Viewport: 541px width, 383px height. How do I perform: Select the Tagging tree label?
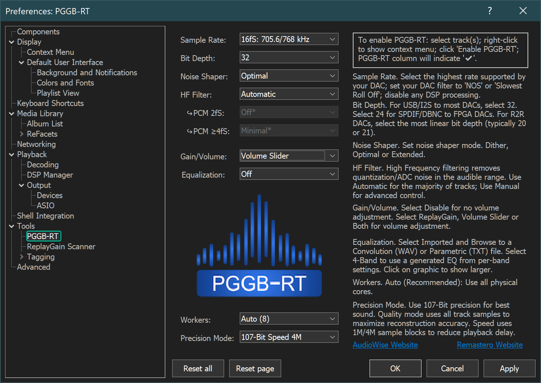[41, 257]
